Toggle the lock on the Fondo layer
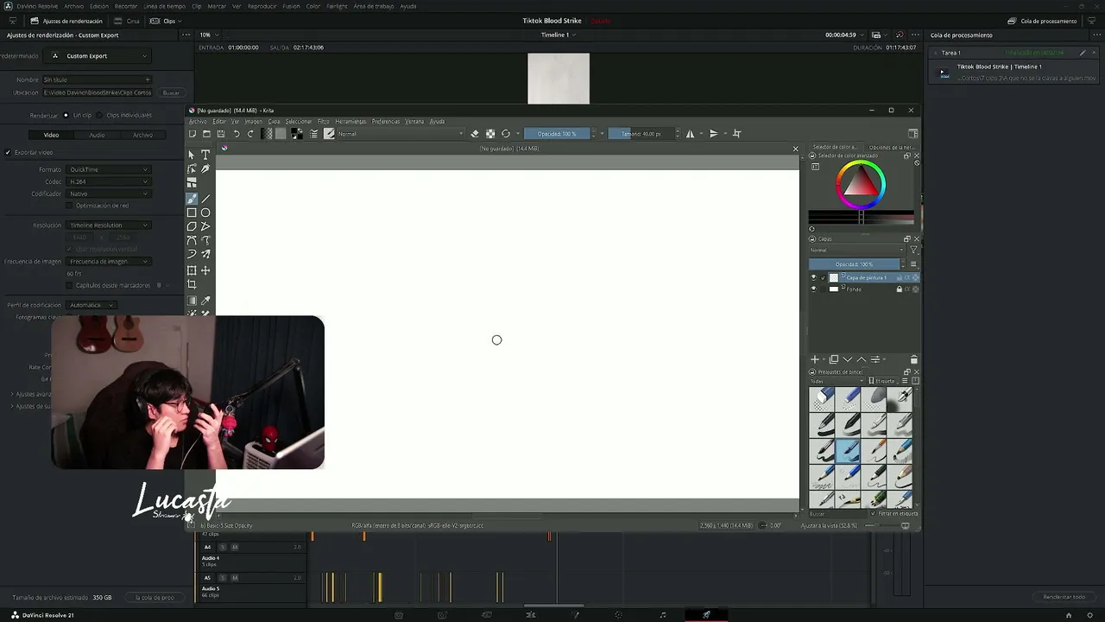The width and height of the screenshot is (1105, 622). (899, 289)
